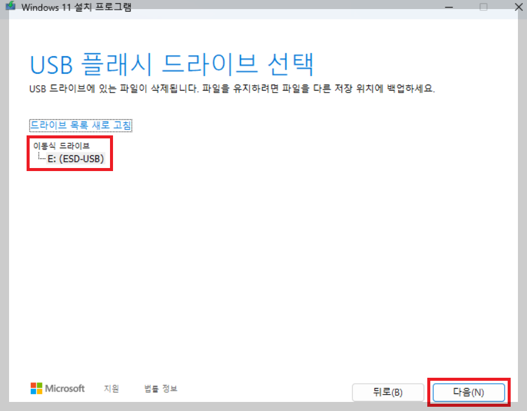This screenshot has height=411, width=527.
Task: Open the 지원 support link
Action: 111,389
